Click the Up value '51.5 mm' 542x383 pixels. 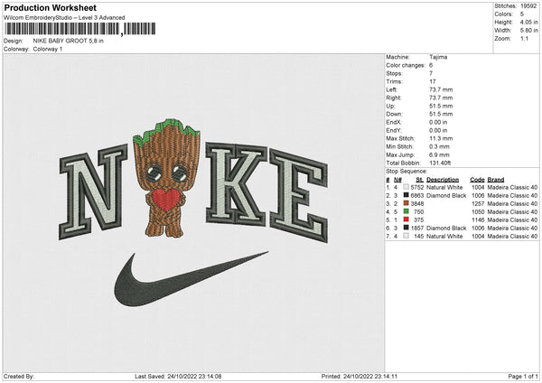(x=441, y=106)
